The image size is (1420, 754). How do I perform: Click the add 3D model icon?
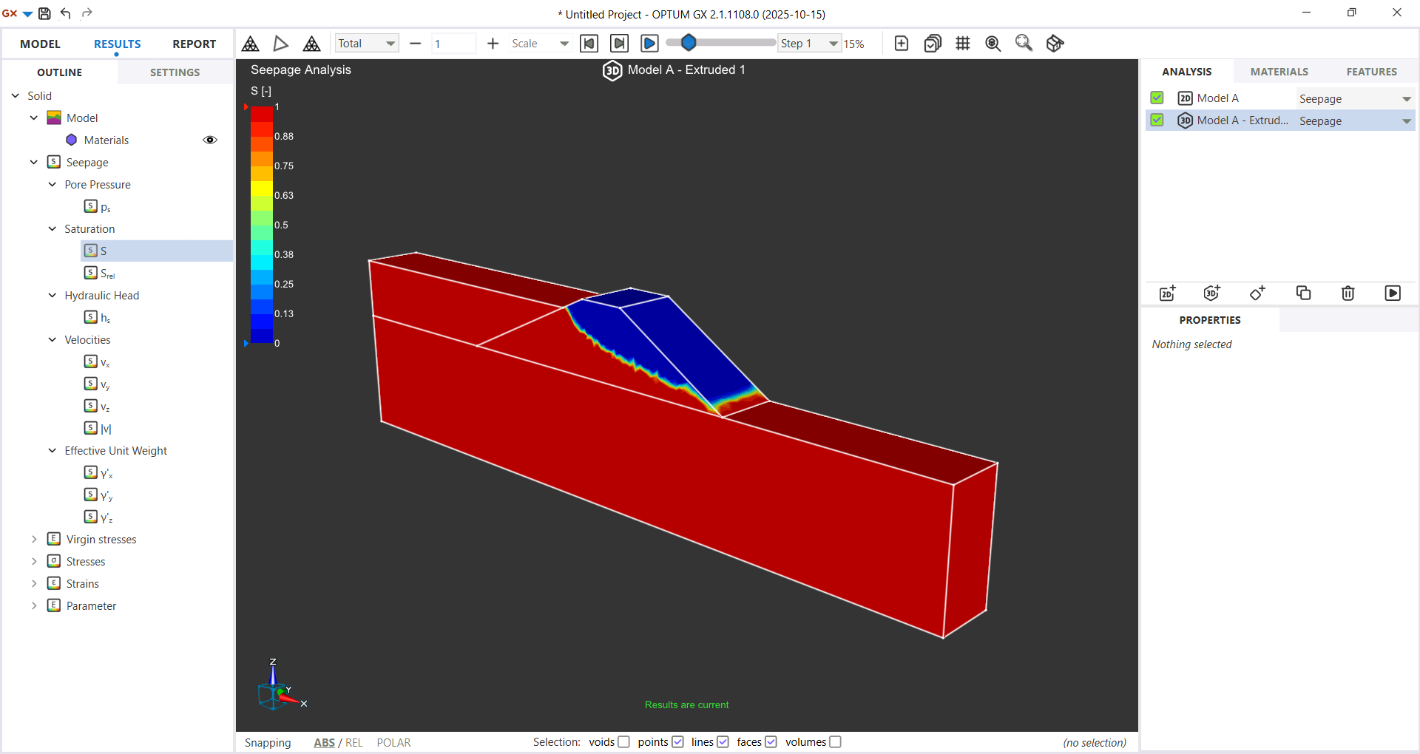click(1211, 293)
